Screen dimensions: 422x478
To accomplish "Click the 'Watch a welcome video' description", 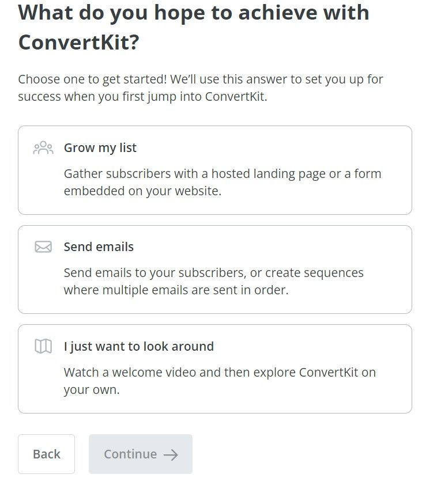I will [220, 381].
